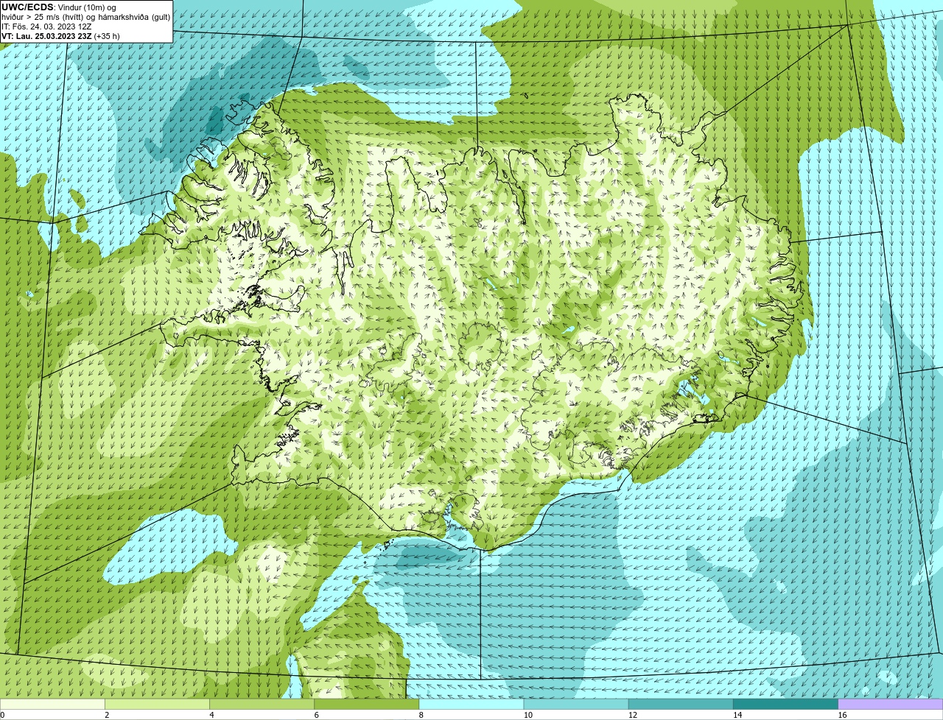Click the 'VT: Lau. 25.03.2023 23Z (+35 h)' line
The width and height of the screenshot is (943, 720).
(60, 36)
